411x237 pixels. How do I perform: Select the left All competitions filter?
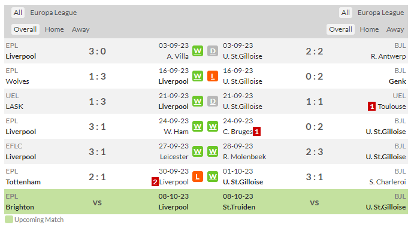point(18,13)
